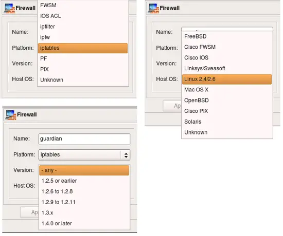Screen dimensions: 283x236
Task: Click the Firewall icon in the guardian panel
Action: [x=11, y=115]
